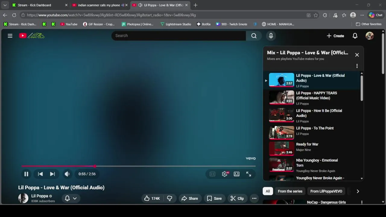Open Lil Poppa channel avatar
The image size is (386, 217).
tap(23, 198)
